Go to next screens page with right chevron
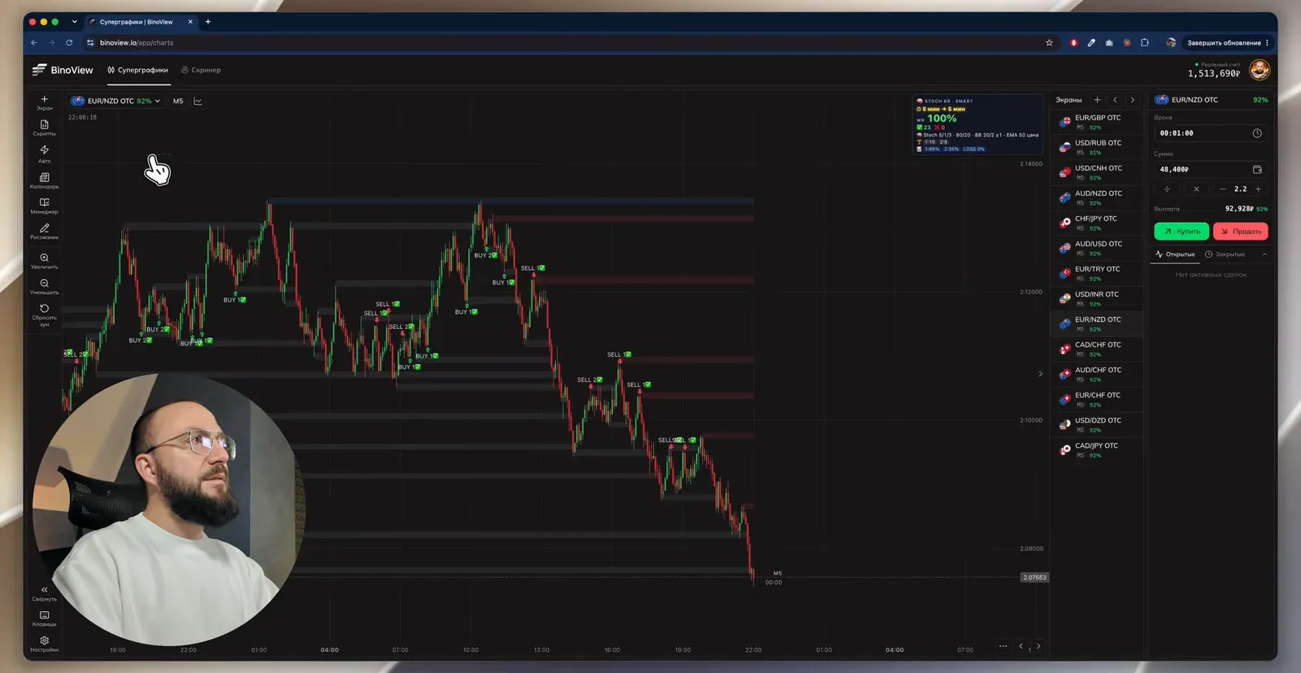1301x673 pixels. click(x=1132, y=100)
